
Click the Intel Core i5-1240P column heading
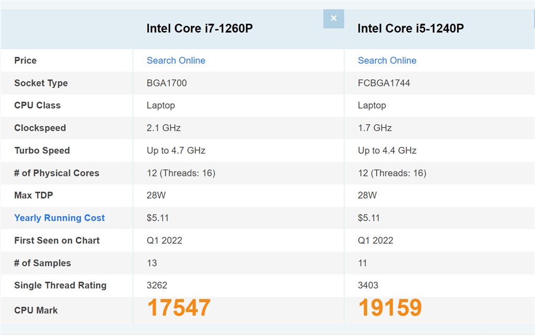[x=411, y=28]
